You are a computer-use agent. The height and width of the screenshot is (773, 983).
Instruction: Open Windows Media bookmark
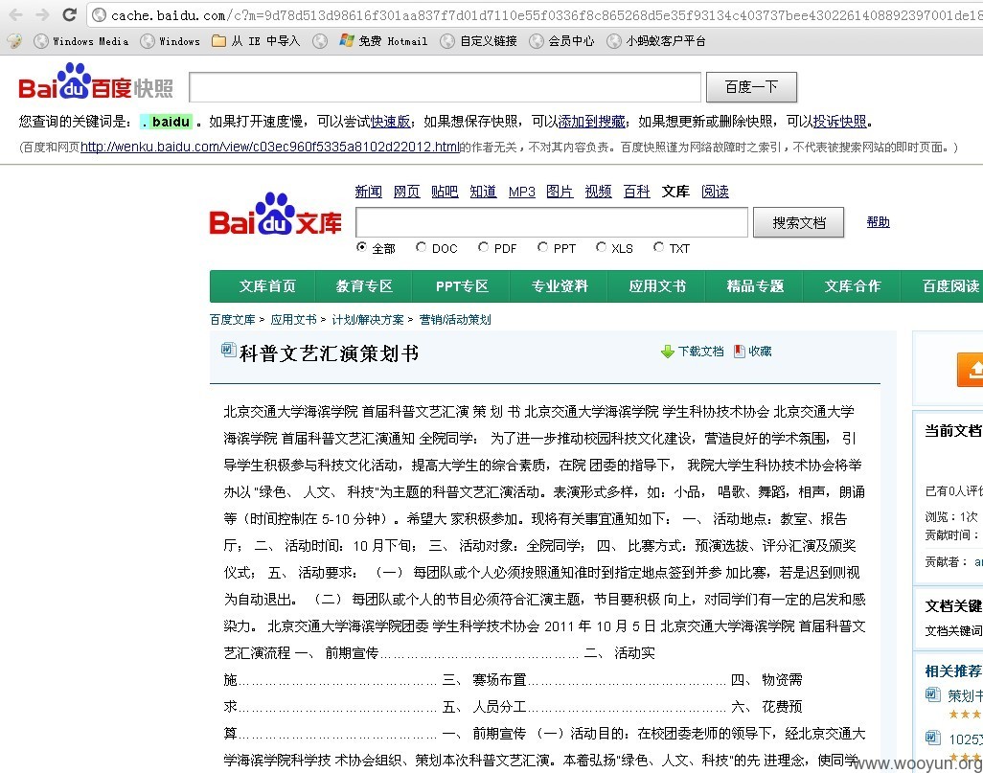[x=81, y=41]
